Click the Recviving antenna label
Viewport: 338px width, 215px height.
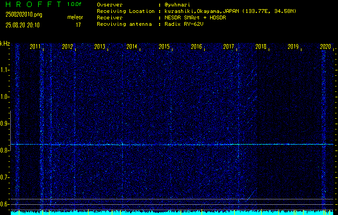pos(124,24)
